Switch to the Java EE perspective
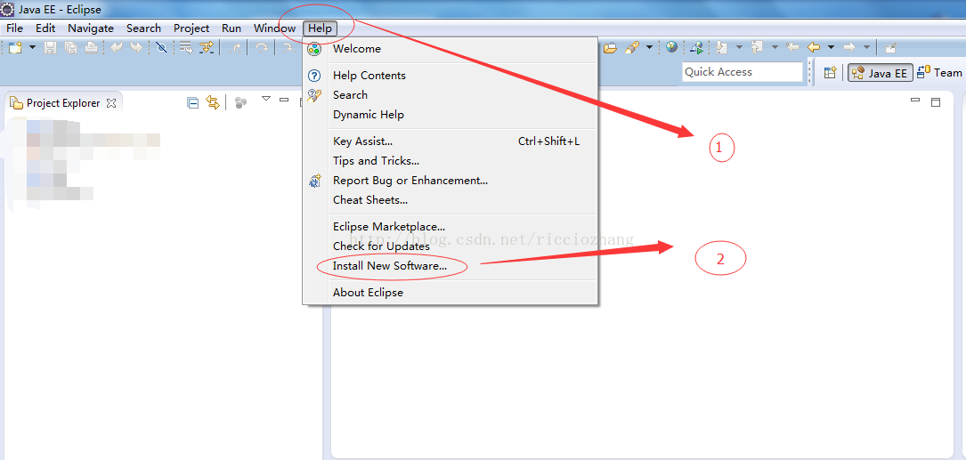966x460 pixels. (x=881, y=73)
